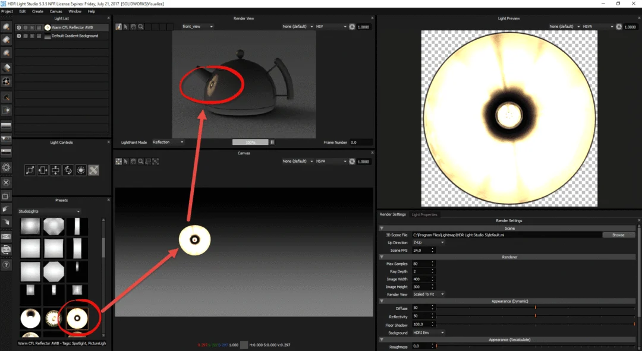Open the Project menu

pyautogui.click(x=7, y=11)
